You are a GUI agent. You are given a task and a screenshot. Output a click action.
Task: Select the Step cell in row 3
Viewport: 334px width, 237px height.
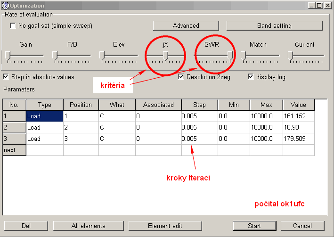pyautogui.click(x=199, y=139)
